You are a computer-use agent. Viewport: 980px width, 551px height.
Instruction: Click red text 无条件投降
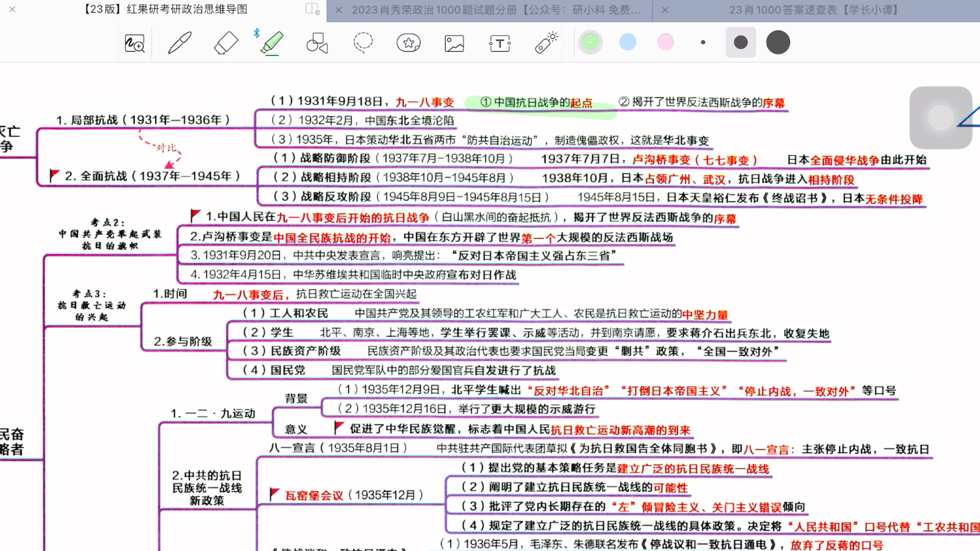pos(894,199)
